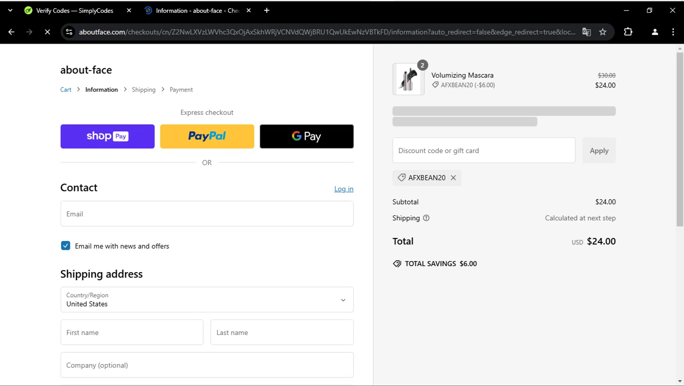Viewport: 684px width, 386px height.
Task: Click the about-face store title
Action: tap(86, 70)
